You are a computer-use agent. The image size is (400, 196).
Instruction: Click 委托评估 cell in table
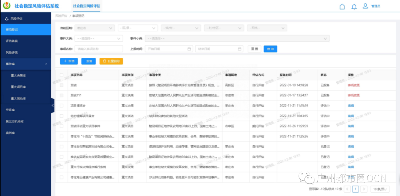(258, 126)
